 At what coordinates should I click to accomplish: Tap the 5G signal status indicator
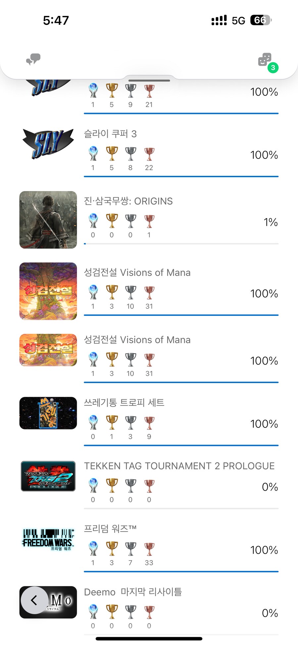[238, 21]
